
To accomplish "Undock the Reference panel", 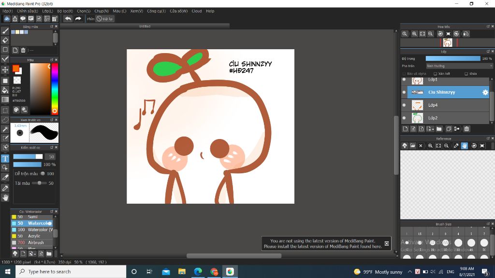I will (488, 139).
